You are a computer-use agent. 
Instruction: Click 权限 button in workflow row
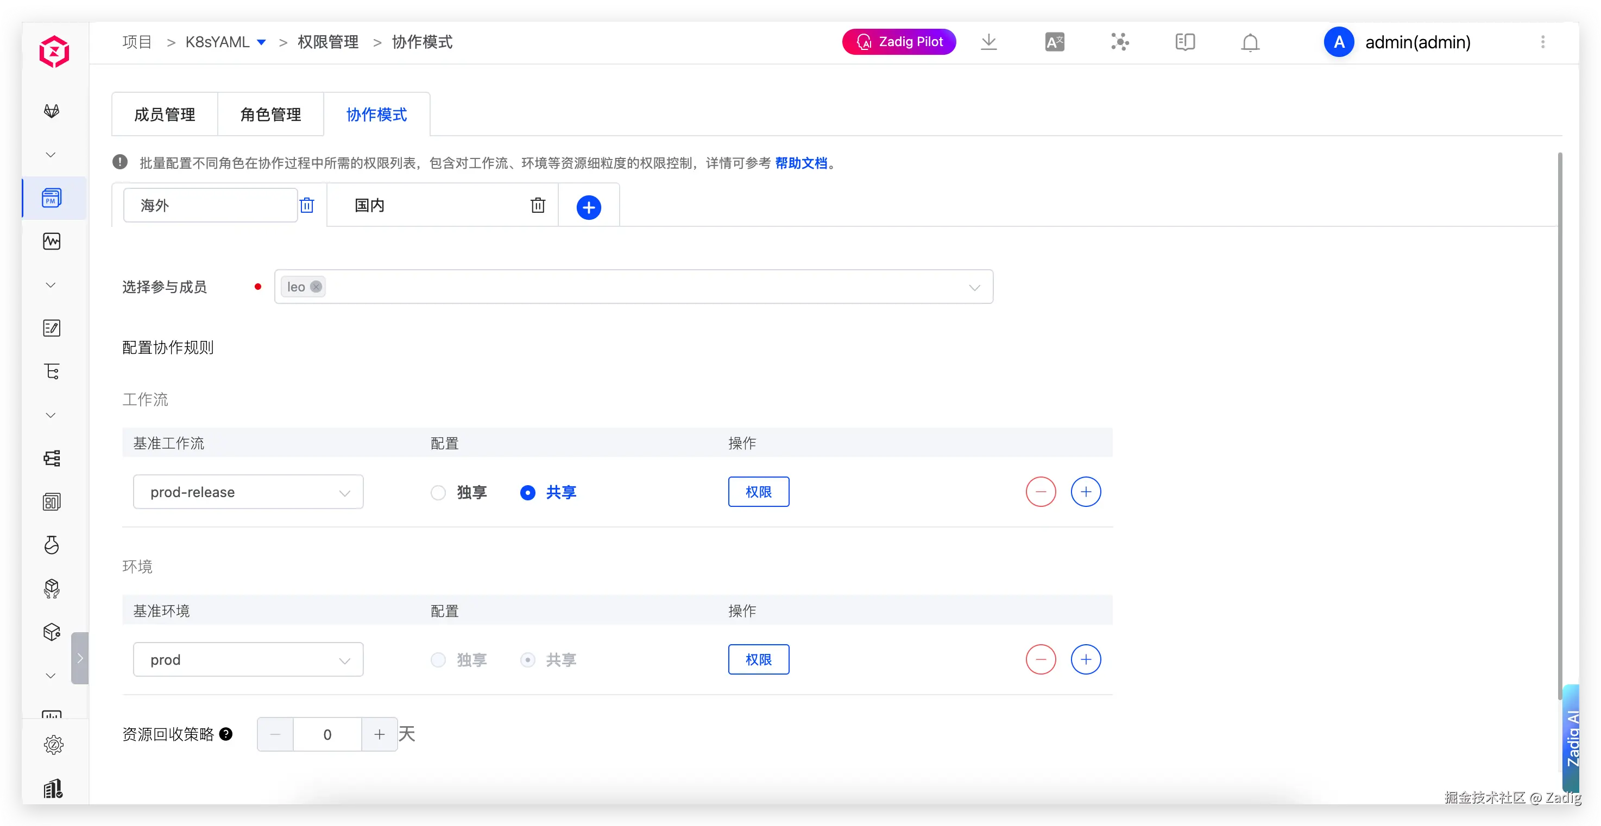[x=758, y=492]
